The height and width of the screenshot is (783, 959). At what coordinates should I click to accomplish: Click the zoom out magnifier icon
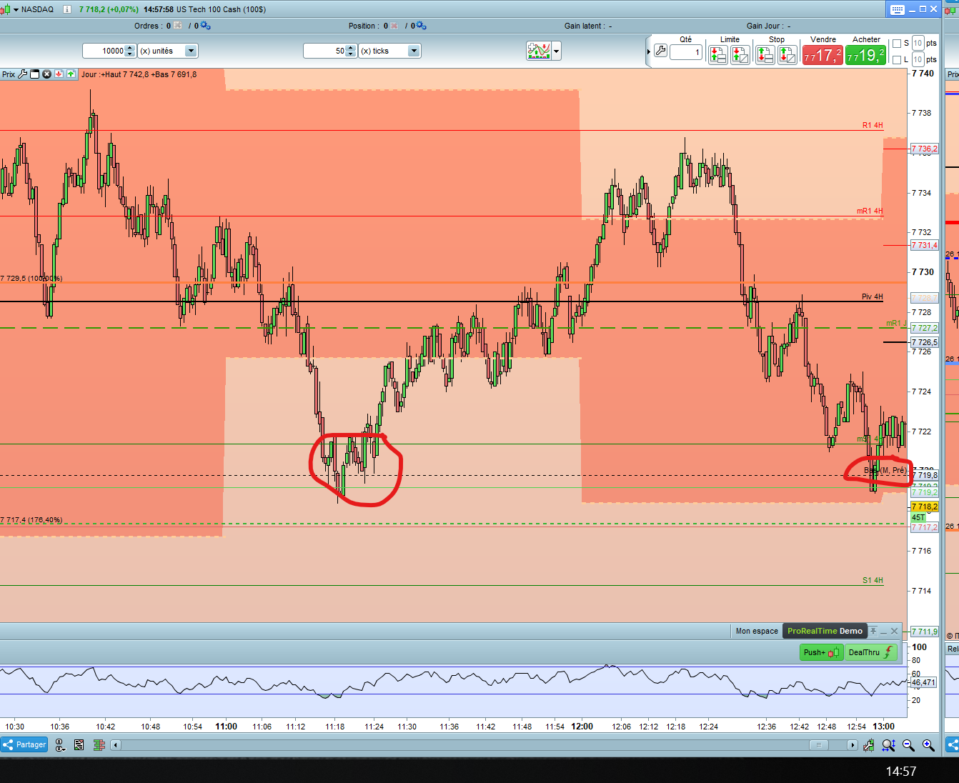(908, 745)
